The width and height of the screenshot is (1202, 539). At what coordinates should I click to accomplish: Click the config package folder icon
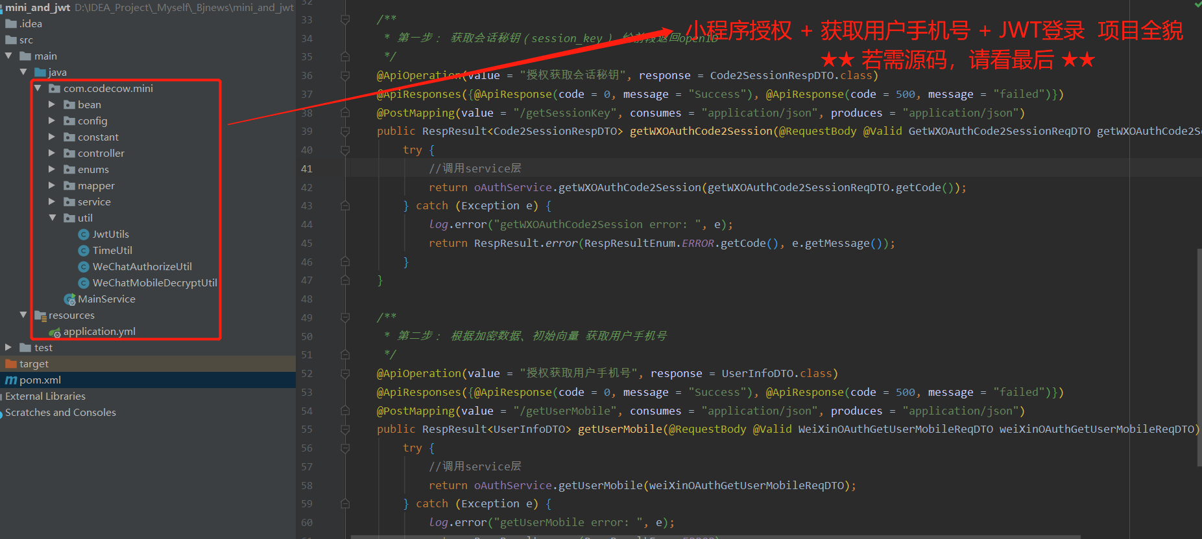pos(69,121)
